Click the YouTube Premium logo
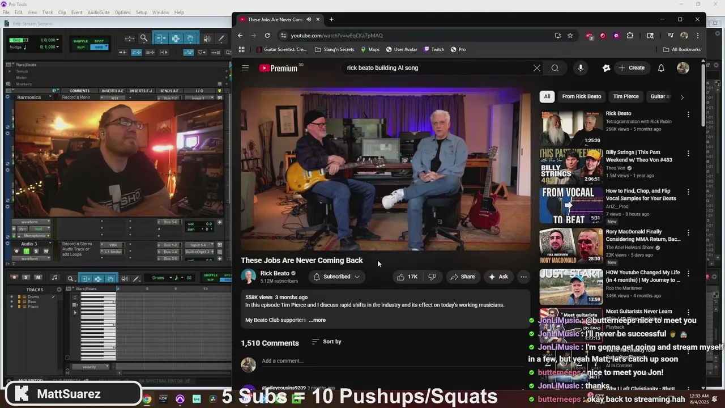The height and width of the screenshot is (408, 725). 278,68
